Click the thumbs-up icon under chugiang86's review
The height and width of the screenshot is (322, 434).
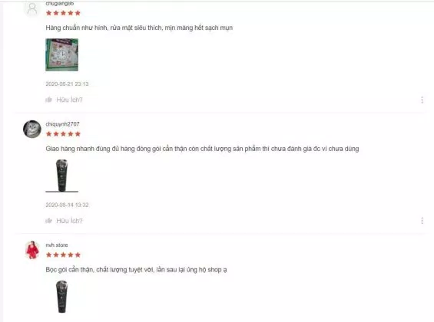tap(48, 100)
